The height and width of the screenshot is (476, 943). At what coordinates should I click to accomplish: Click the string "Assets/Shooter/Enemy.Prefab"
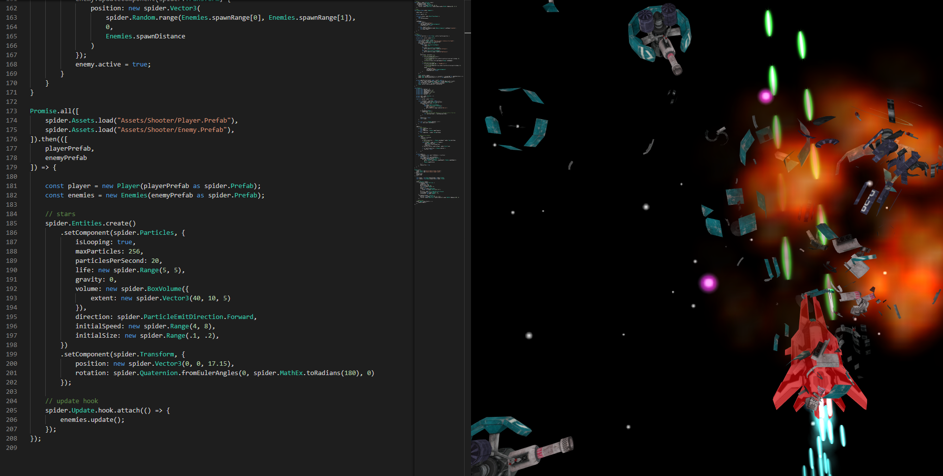173,129
